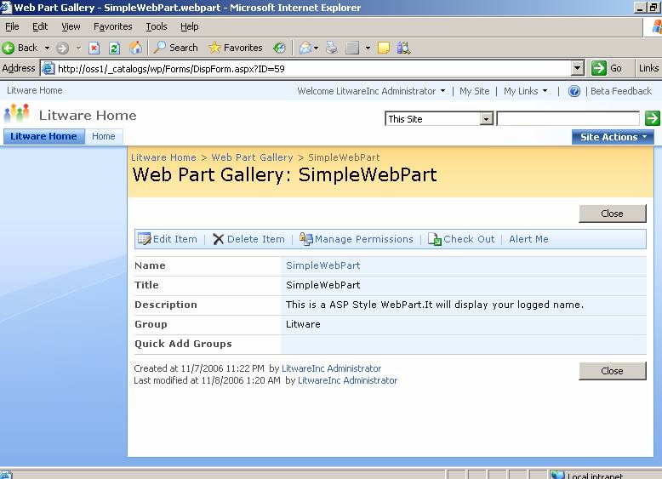Click the Alert Me link
The height and width of the screenshot is (479, 662).
point(528,239)
